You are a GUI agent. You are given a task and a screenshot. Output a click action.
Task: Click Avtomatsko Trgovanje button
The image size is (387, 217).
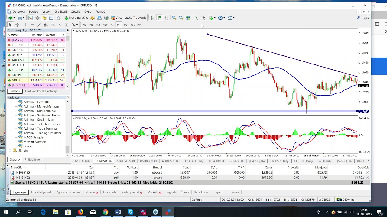pyautogui.click(x=128, y=18)
